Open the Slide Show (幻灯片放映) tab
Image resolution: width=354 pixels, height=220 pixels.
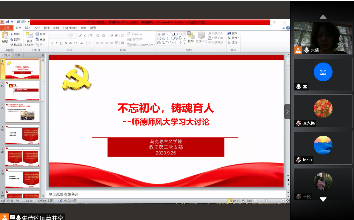point(70,28)
